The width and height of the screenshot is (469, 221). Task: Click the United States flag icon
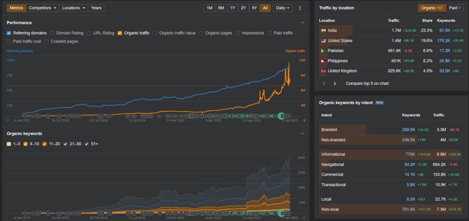pos(323,41)
